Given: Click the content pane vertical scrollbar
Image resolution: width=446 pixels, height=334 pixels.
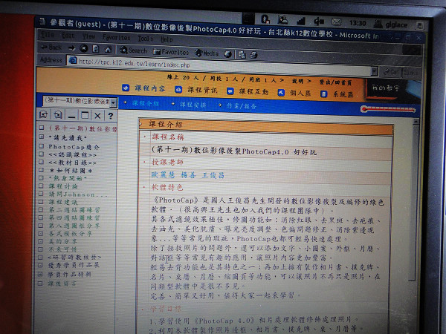Looking at the screenshot, I should click(x=416, y=199).
